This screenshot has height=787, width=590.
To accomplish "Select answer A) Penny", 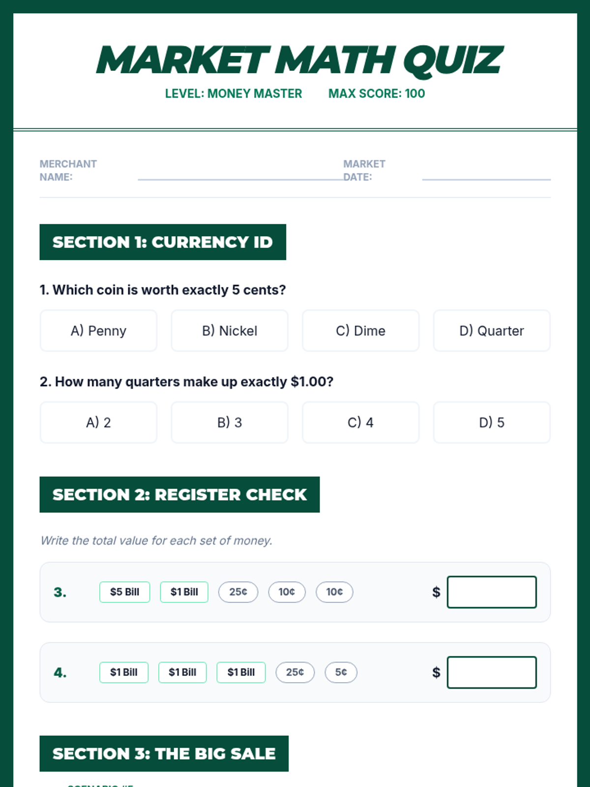I will click(x=98, y=331).
